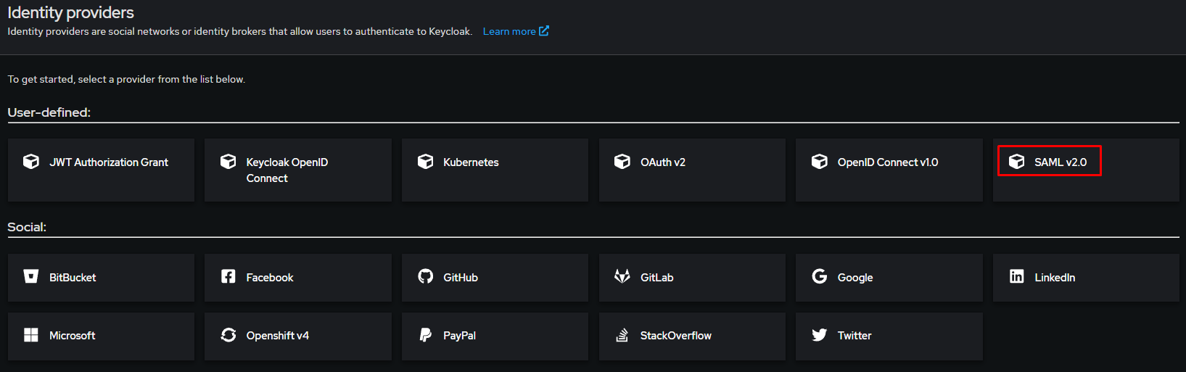Click the external link icon beside Learn more

pos(544,30)
